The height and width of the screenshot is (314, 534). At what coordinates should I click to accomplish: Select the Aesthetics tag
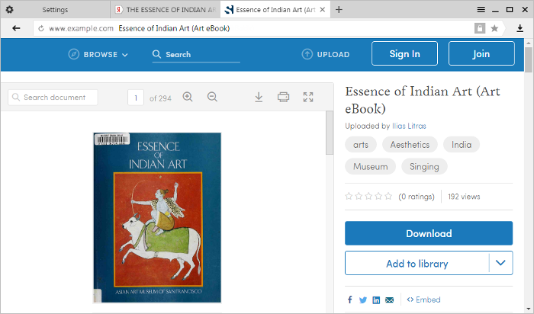click(x=410, y=145)
